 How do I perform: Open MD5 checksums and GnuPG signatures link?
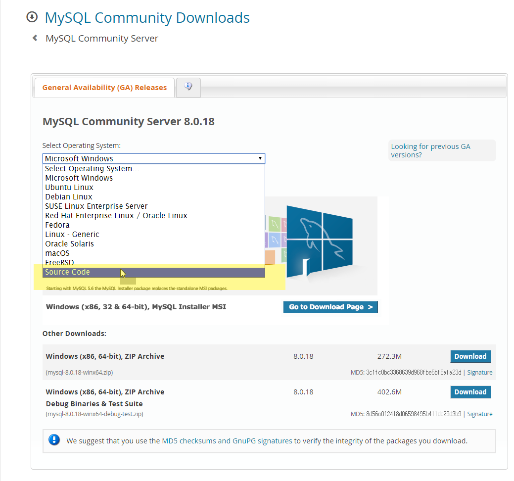(227, 441)
